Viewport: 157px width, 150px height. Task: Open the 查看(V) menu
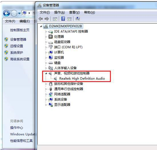pyautogui.click(x=74, y=13)
